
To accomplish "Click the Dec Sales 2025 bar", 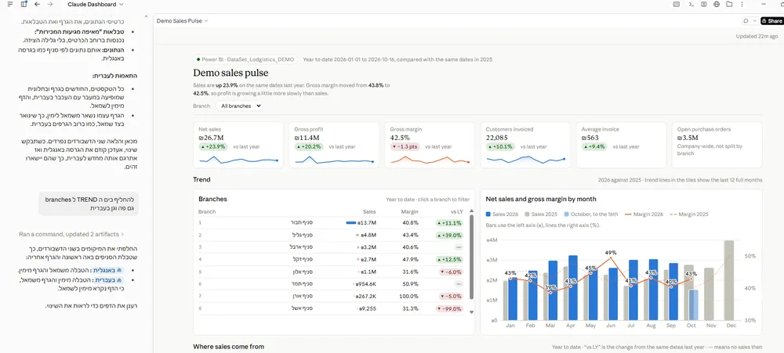I will [x=729, y=280].
